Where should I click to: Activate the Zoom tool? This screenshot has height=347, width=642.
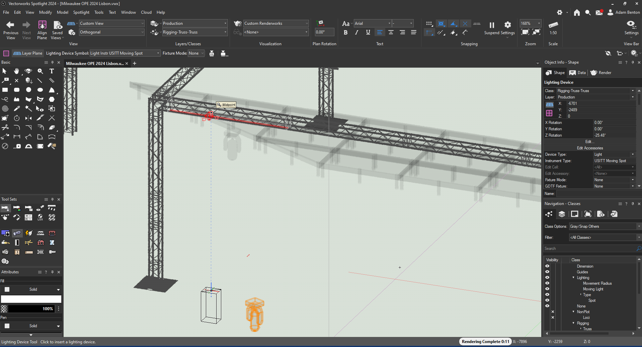(x=40, y=71)
